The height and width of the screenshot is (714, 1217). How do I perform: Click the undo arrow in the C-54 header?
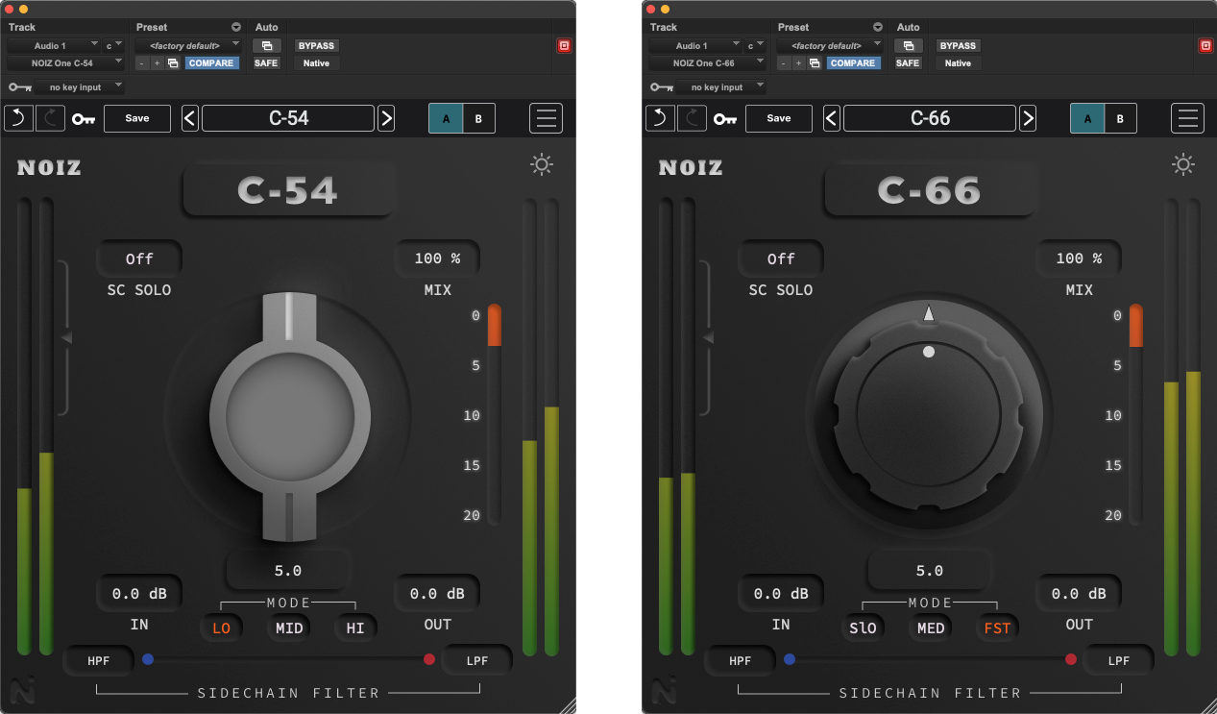click(17, 118)
